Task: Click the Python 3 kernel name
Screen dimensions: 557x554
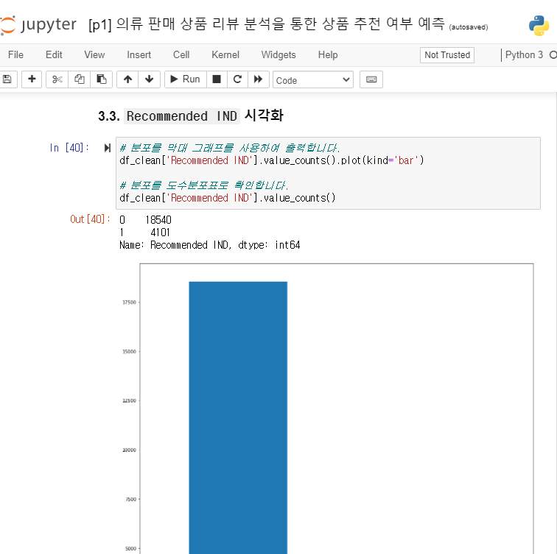Action: [524, 55]
